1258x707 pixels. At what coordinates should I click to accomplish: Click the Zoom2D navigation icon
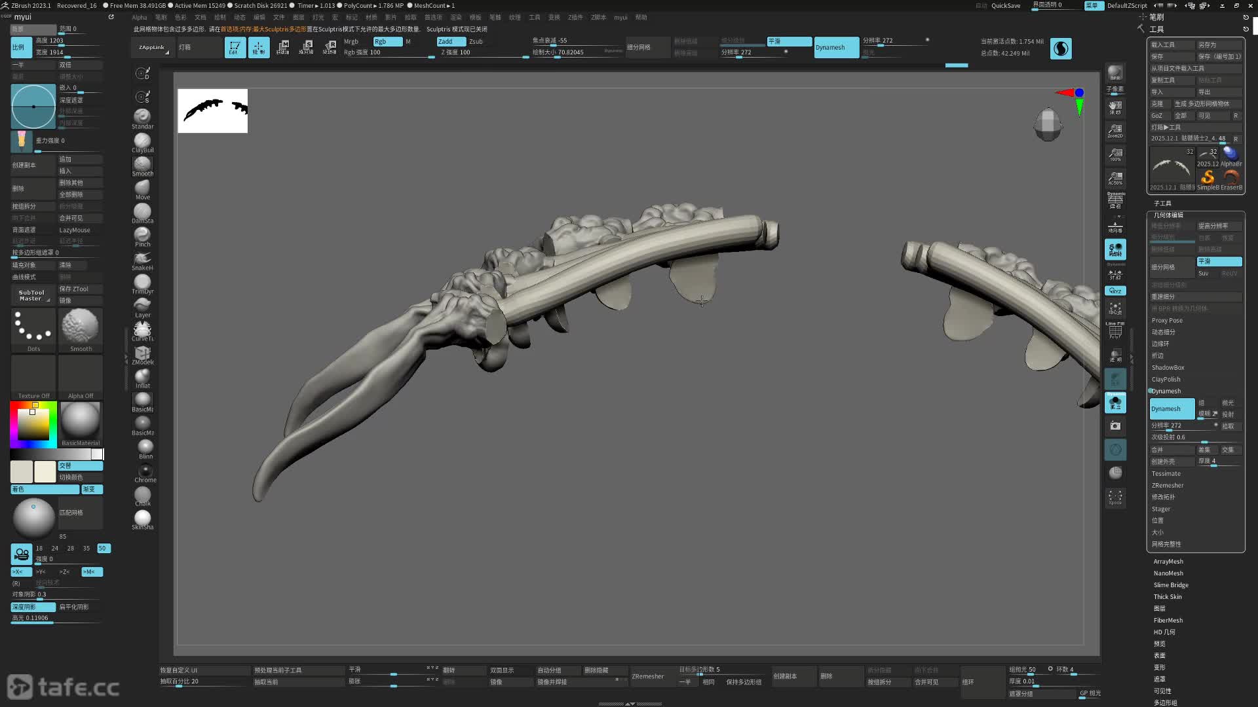[x=1115, y=131]
